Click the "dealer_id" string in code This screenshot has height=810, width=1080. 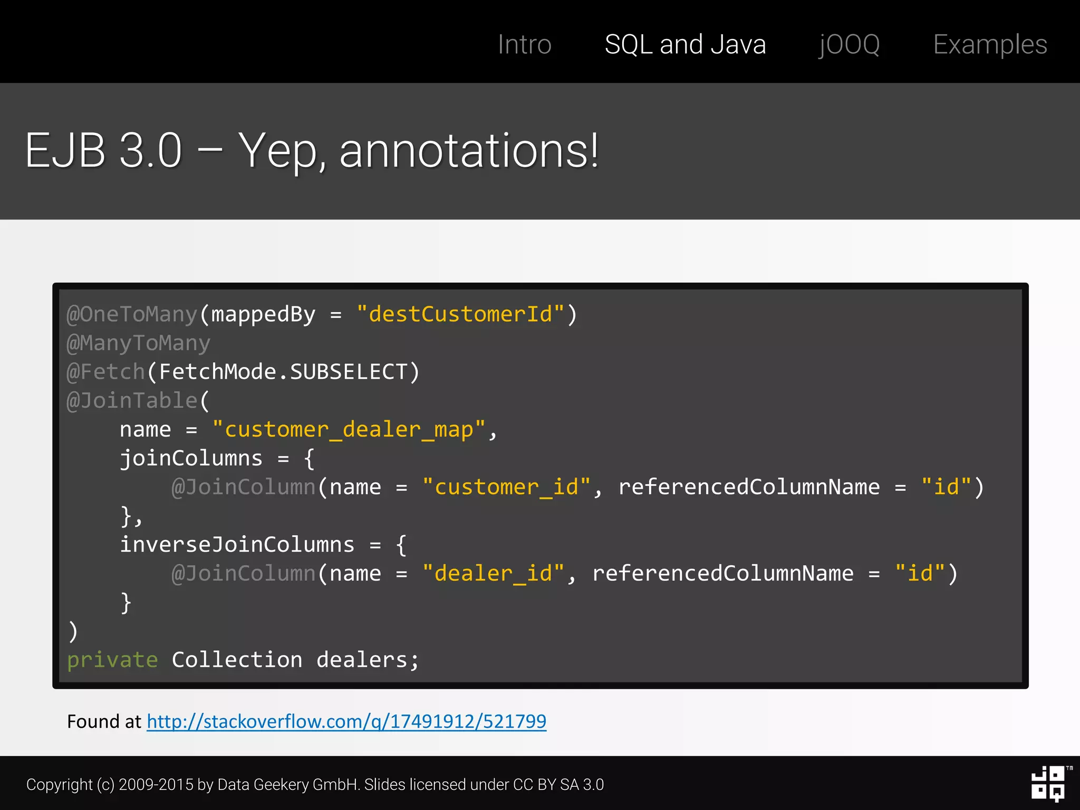click(493, 573)
